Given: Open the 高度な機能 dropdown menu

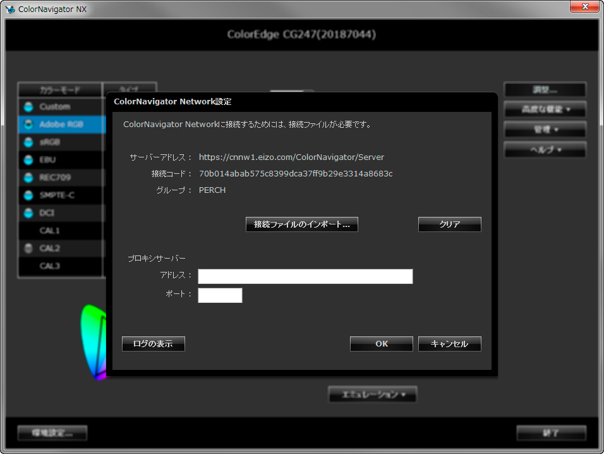Looking at the screenshot, I should coord(545,109).
